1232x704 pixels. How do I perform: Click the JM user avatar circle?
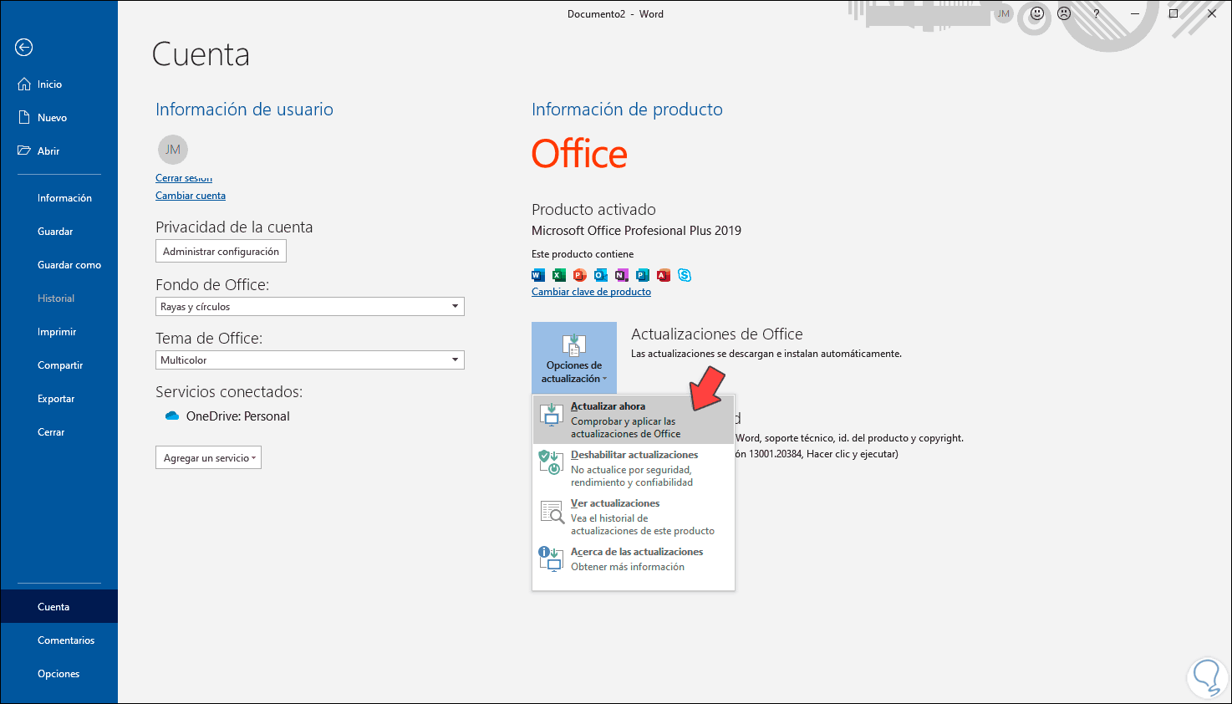click(173, 150)
